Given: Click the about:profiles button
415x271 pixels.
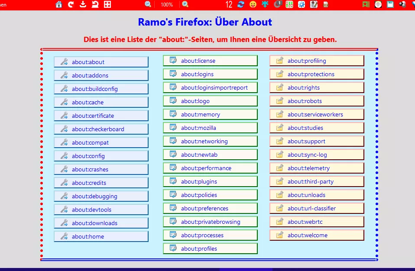Looking at the screenshot, I should [210, 248].
